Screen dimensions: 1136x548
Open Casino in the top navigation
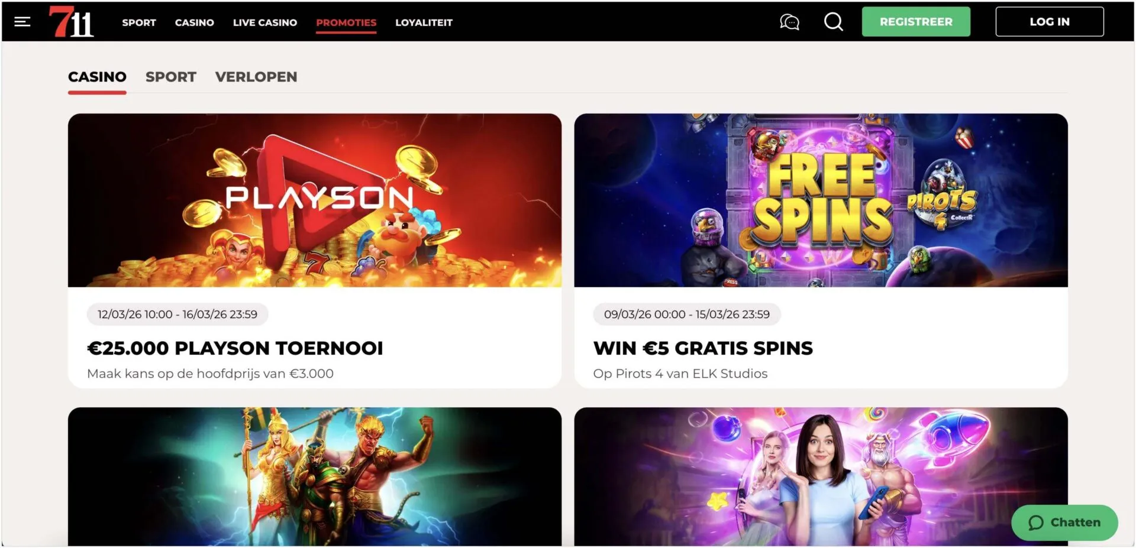point(195,22)
